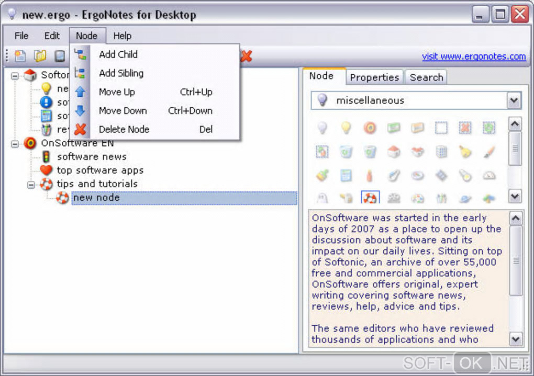The image size is (534, 376).
Task: Click the icon grid scroll up arrow
Action: pyautogui.click(x=515, y=124)
